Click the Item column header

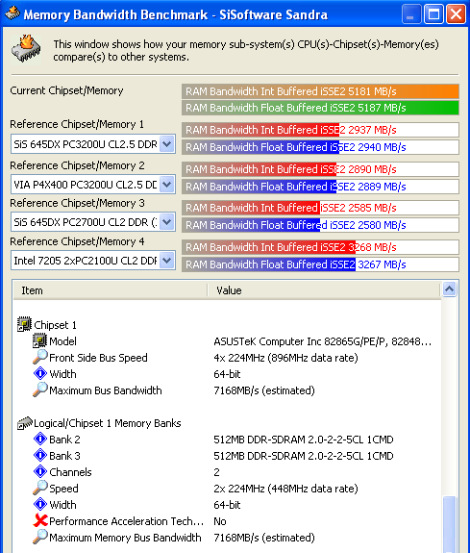(110, 290)
